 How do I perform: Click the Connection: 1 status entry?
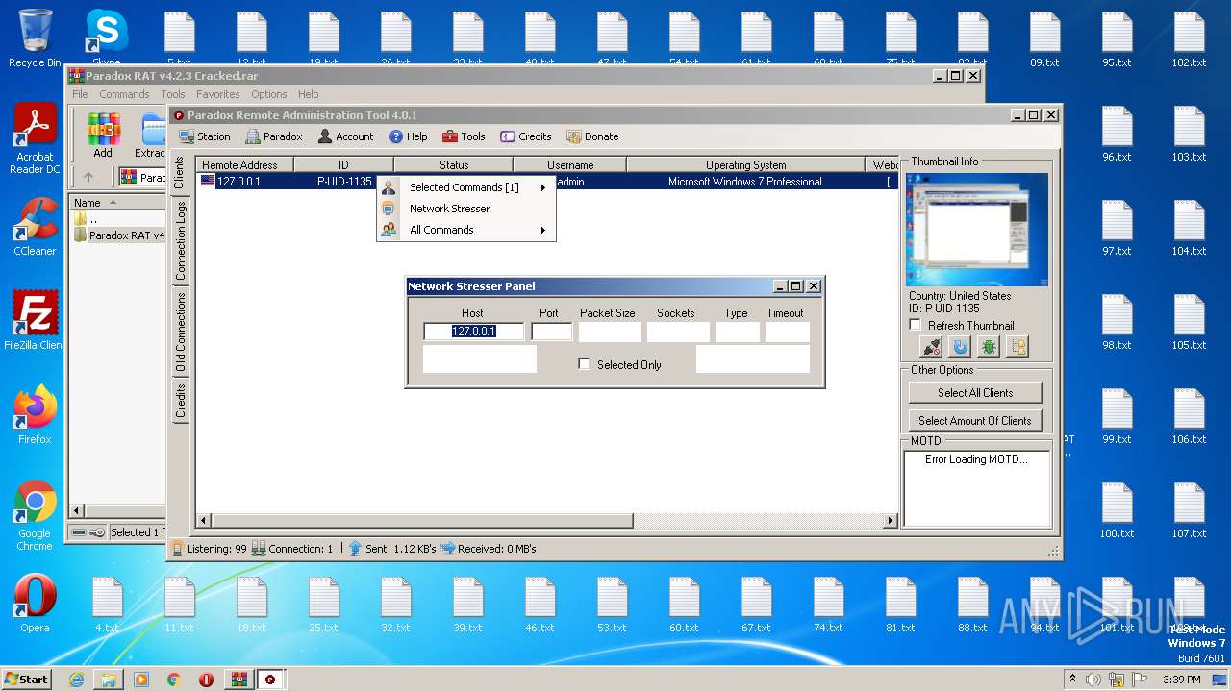point(292,549)
